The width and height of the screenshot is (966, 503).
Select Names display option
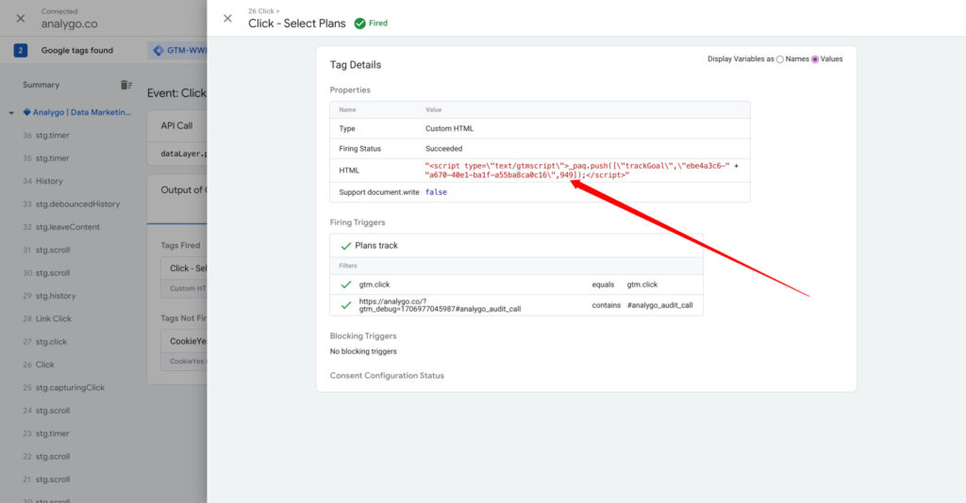coord(780,59)
